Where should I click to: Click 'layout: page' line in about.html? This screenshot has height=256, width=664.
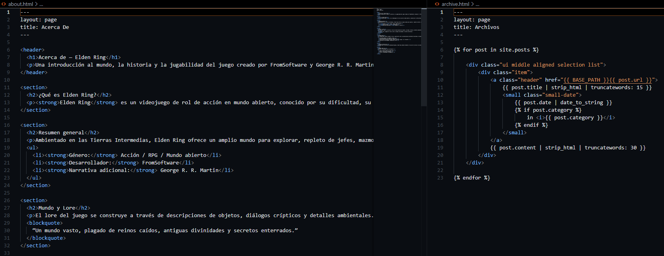38,20
